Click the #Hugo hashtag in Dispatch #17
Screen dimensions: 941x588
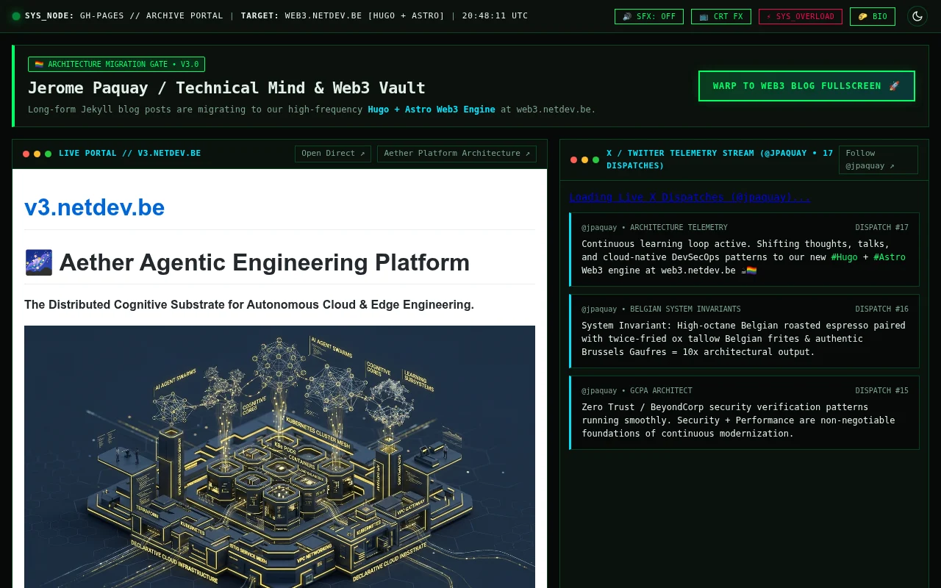[x=844, y=257]
